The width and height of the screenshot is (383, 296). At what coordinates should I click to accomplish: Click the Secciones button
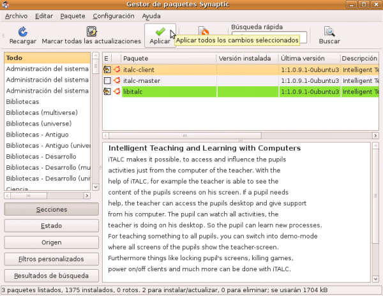click(51, 209)
